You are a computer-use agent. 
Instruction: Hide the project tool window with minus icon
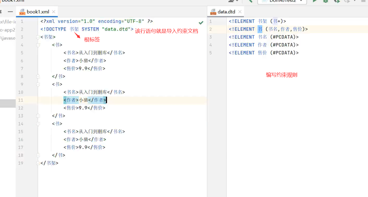[10, 12]
